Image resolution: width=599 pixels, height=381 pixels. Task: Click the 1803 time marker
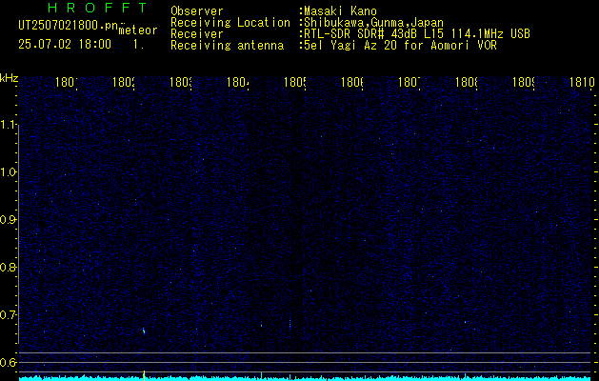(181, 82)
